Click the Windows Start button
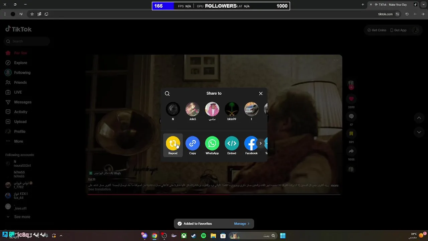Image resolution: width=428 pixels, height=241 pixels. [283, 236]
